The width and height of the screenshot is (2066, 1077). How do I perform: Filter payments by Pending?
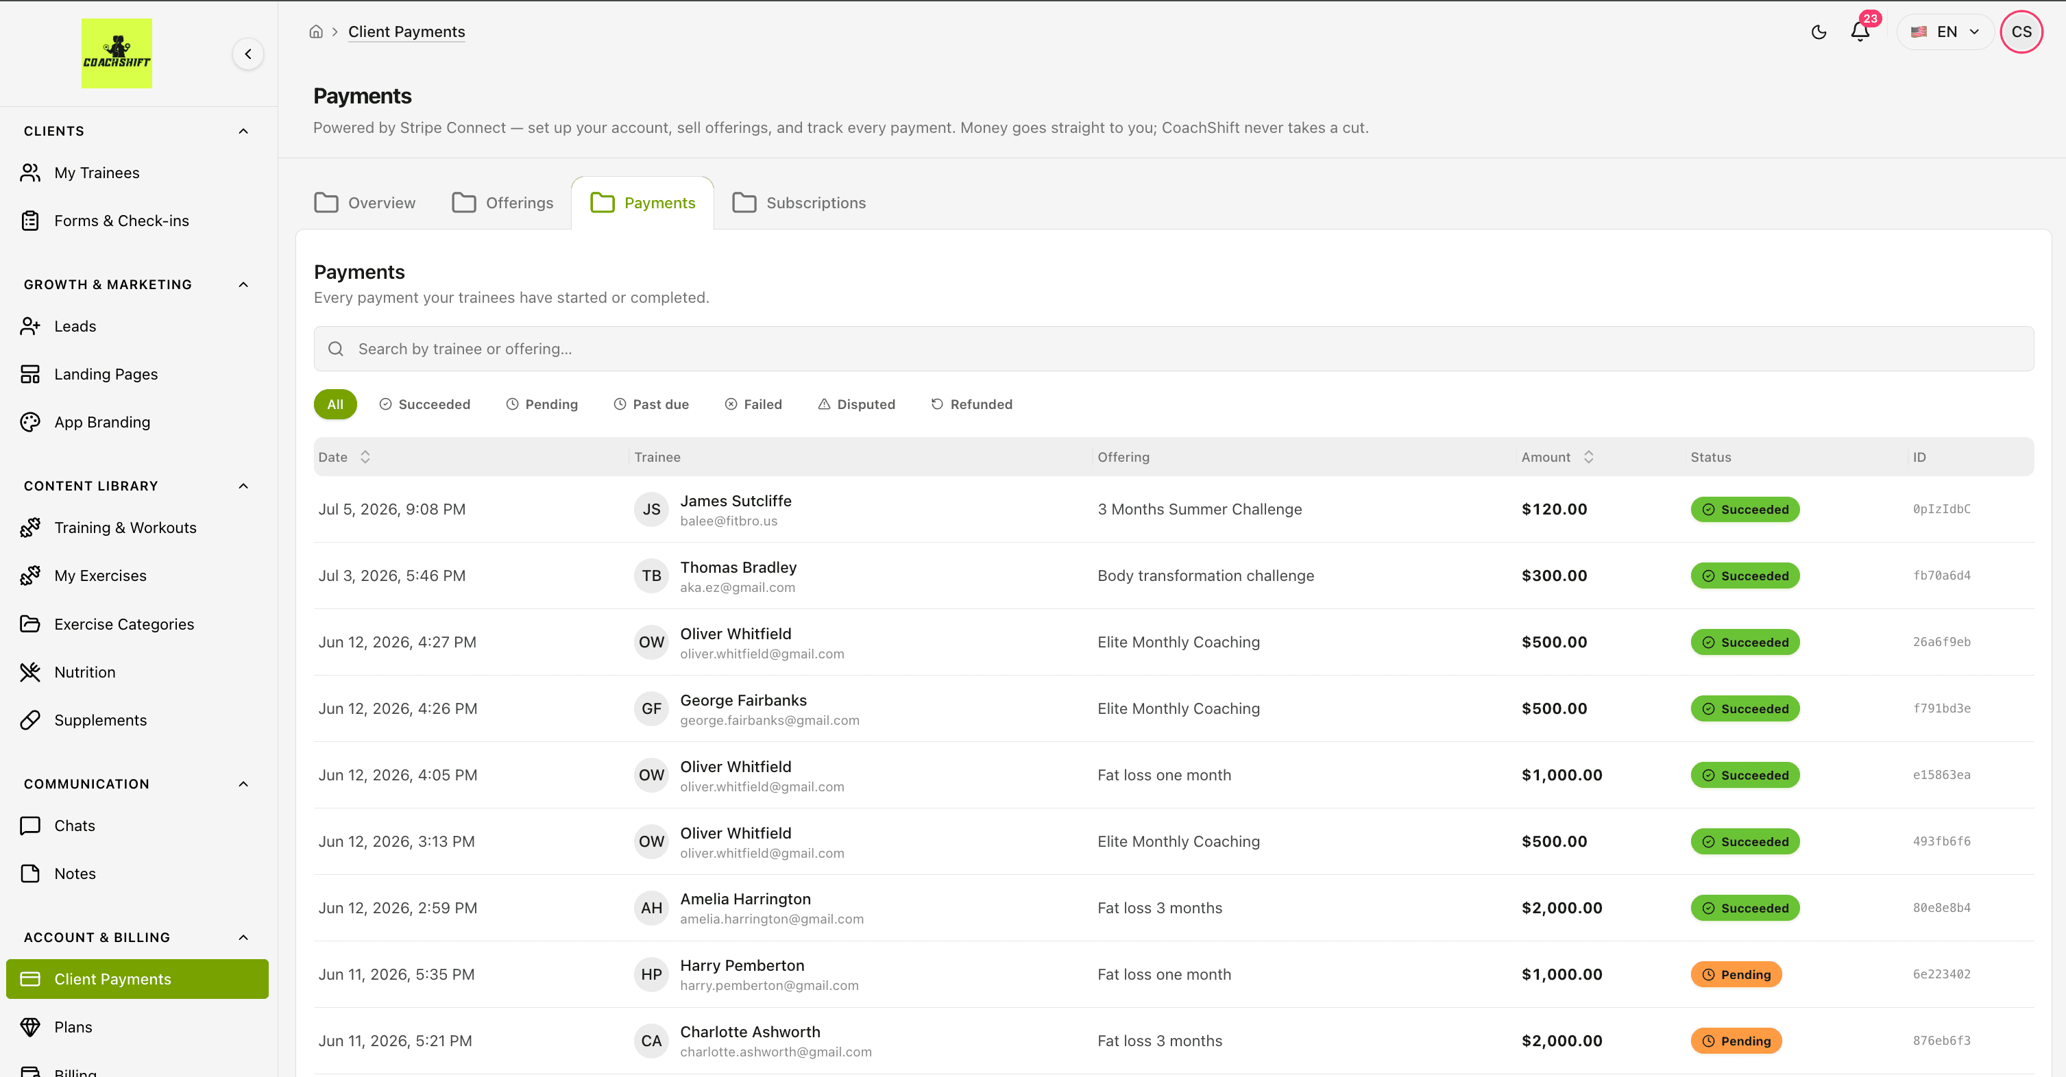pyautogui.click(x=542, y=405)
